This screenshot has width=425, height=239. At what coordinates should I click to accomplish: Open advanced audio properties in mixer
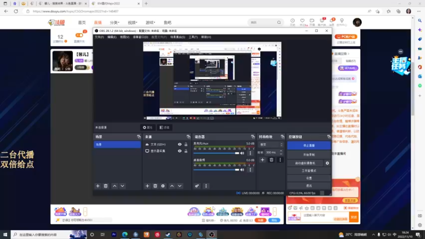[x=197, y=186]
